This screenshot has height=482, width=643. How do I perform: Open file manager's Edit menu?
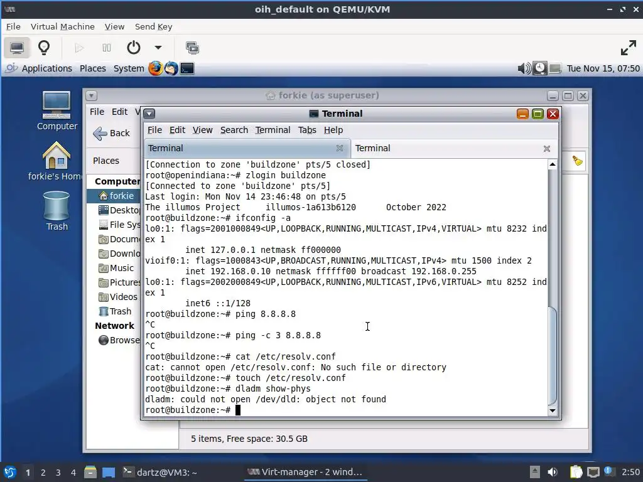coord(120,112)
